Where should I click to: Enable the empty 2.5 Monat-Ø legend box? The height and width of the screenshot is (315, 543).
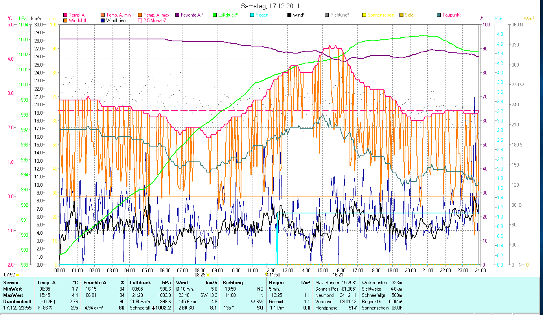140,20
